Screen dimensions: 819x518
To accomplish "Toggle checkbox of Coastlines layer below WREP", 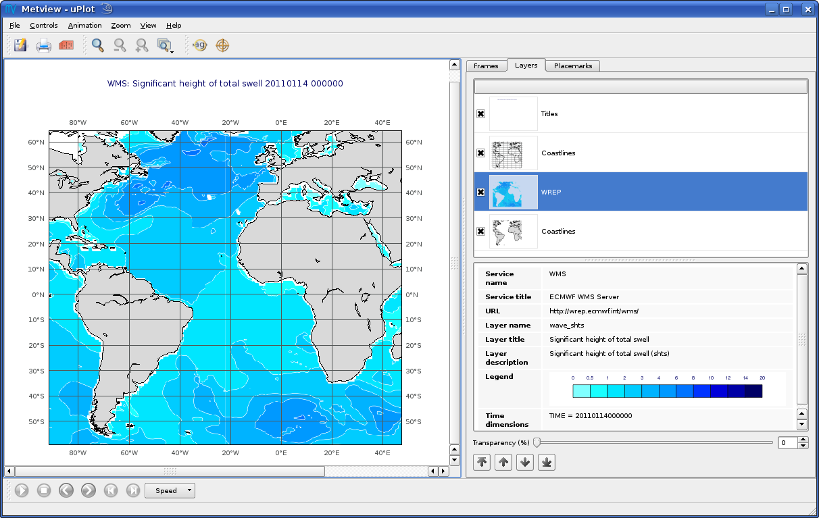I will click(x=480, y=231).
